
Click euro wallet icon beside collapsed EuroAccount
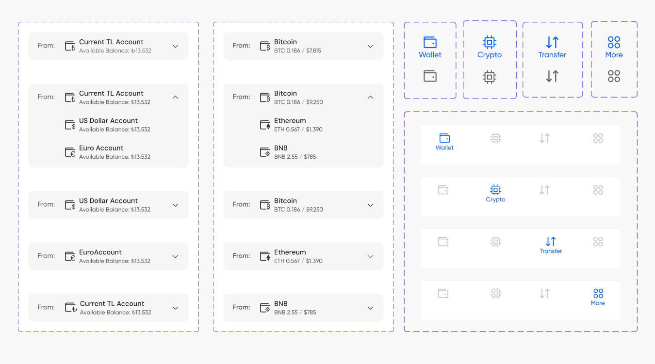[70, 256]
